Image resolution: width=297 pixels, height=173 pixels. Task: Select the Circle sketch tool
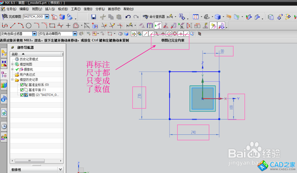(29, 26)
